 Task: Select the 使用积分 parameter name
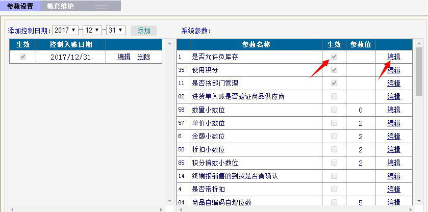point(205,70)
